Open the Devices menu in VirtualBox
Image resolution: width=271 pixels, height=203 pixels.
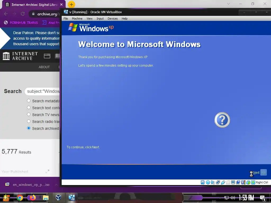coord(112,19)
